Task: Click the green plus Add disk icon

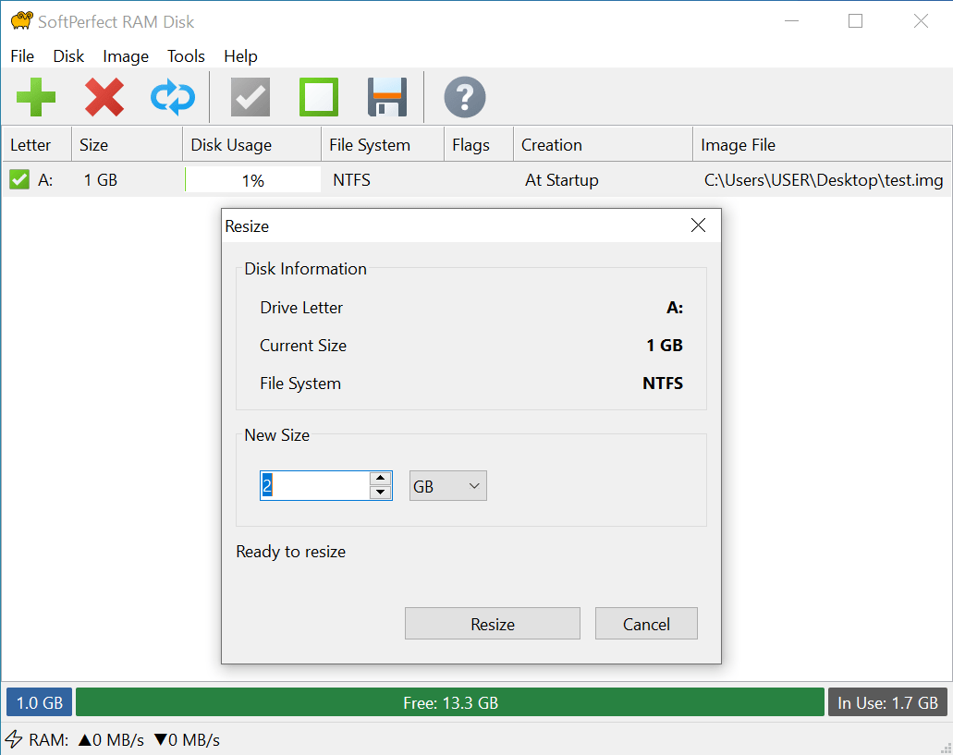Action: click(36, 97)
